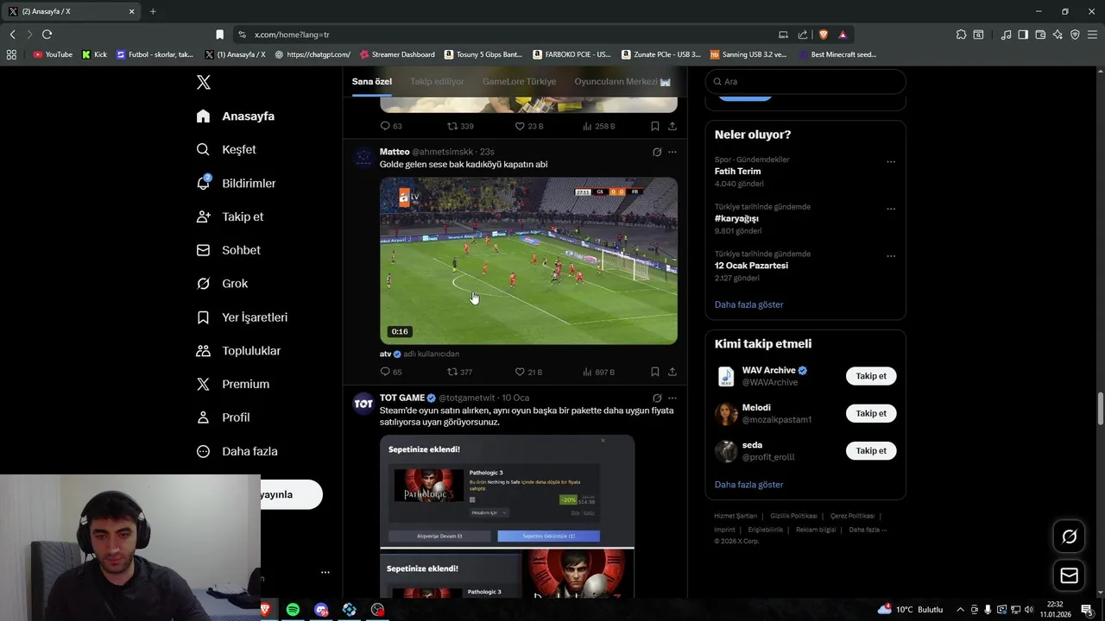
Task: Open the YouTube bookmark
Action: [x=53, y=54]
